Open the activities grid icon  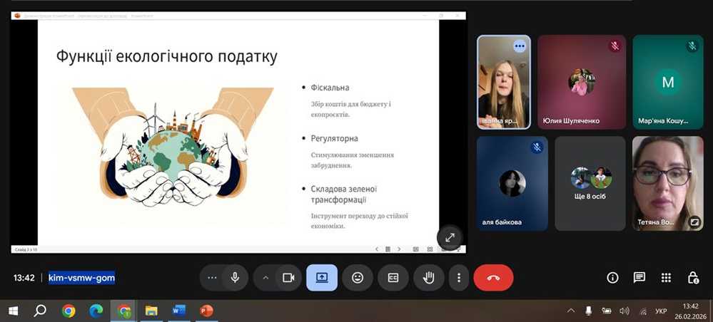[666, 278]
